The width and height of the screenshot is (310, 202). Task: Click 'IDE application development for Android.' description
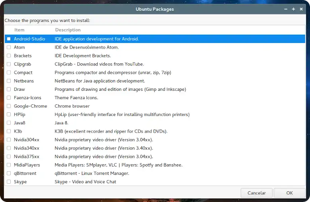[x=97, y=39]
